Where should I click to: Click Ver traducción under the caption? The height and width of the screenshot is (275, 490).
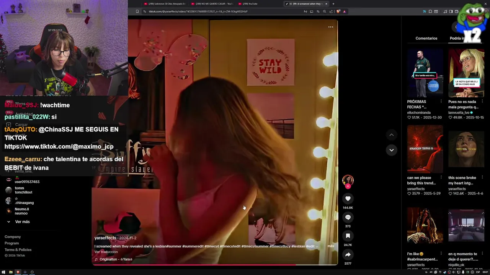106,252
